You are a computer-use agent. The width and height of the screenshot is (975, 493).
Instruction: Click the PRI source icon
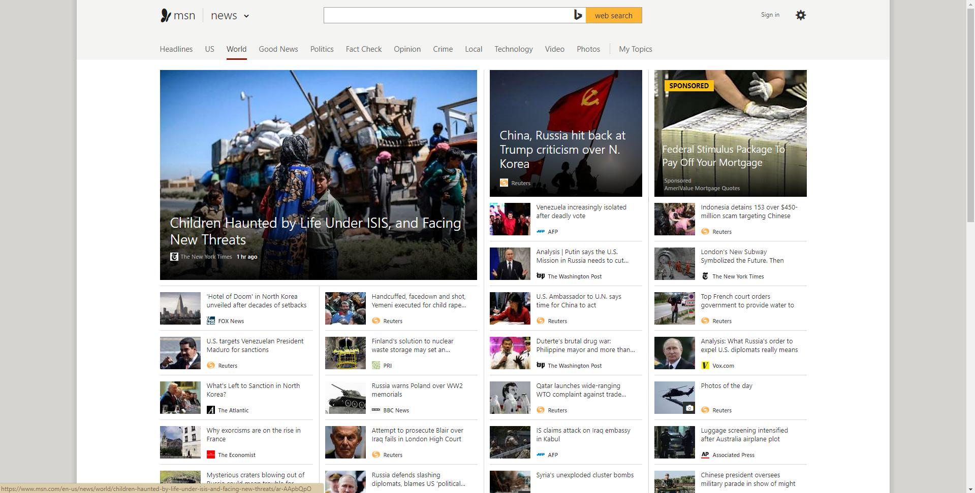click(x=376, y=365)
